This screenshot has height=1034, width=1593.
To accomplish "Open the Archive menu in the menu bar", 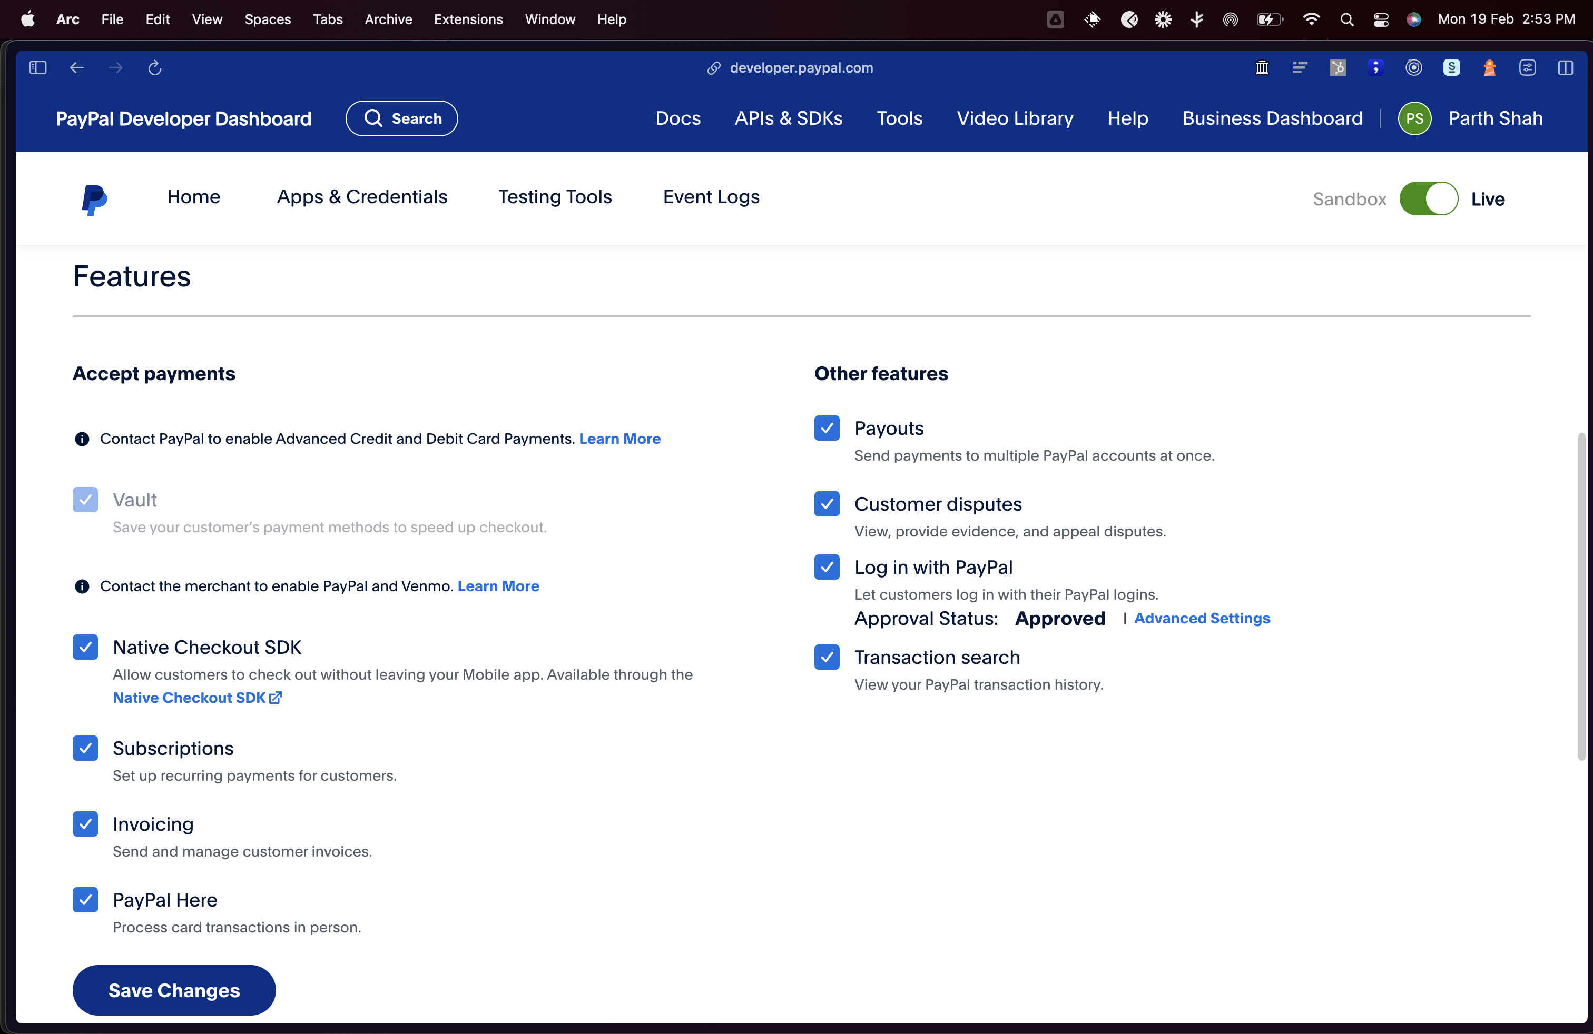I will tap(388, 19).
